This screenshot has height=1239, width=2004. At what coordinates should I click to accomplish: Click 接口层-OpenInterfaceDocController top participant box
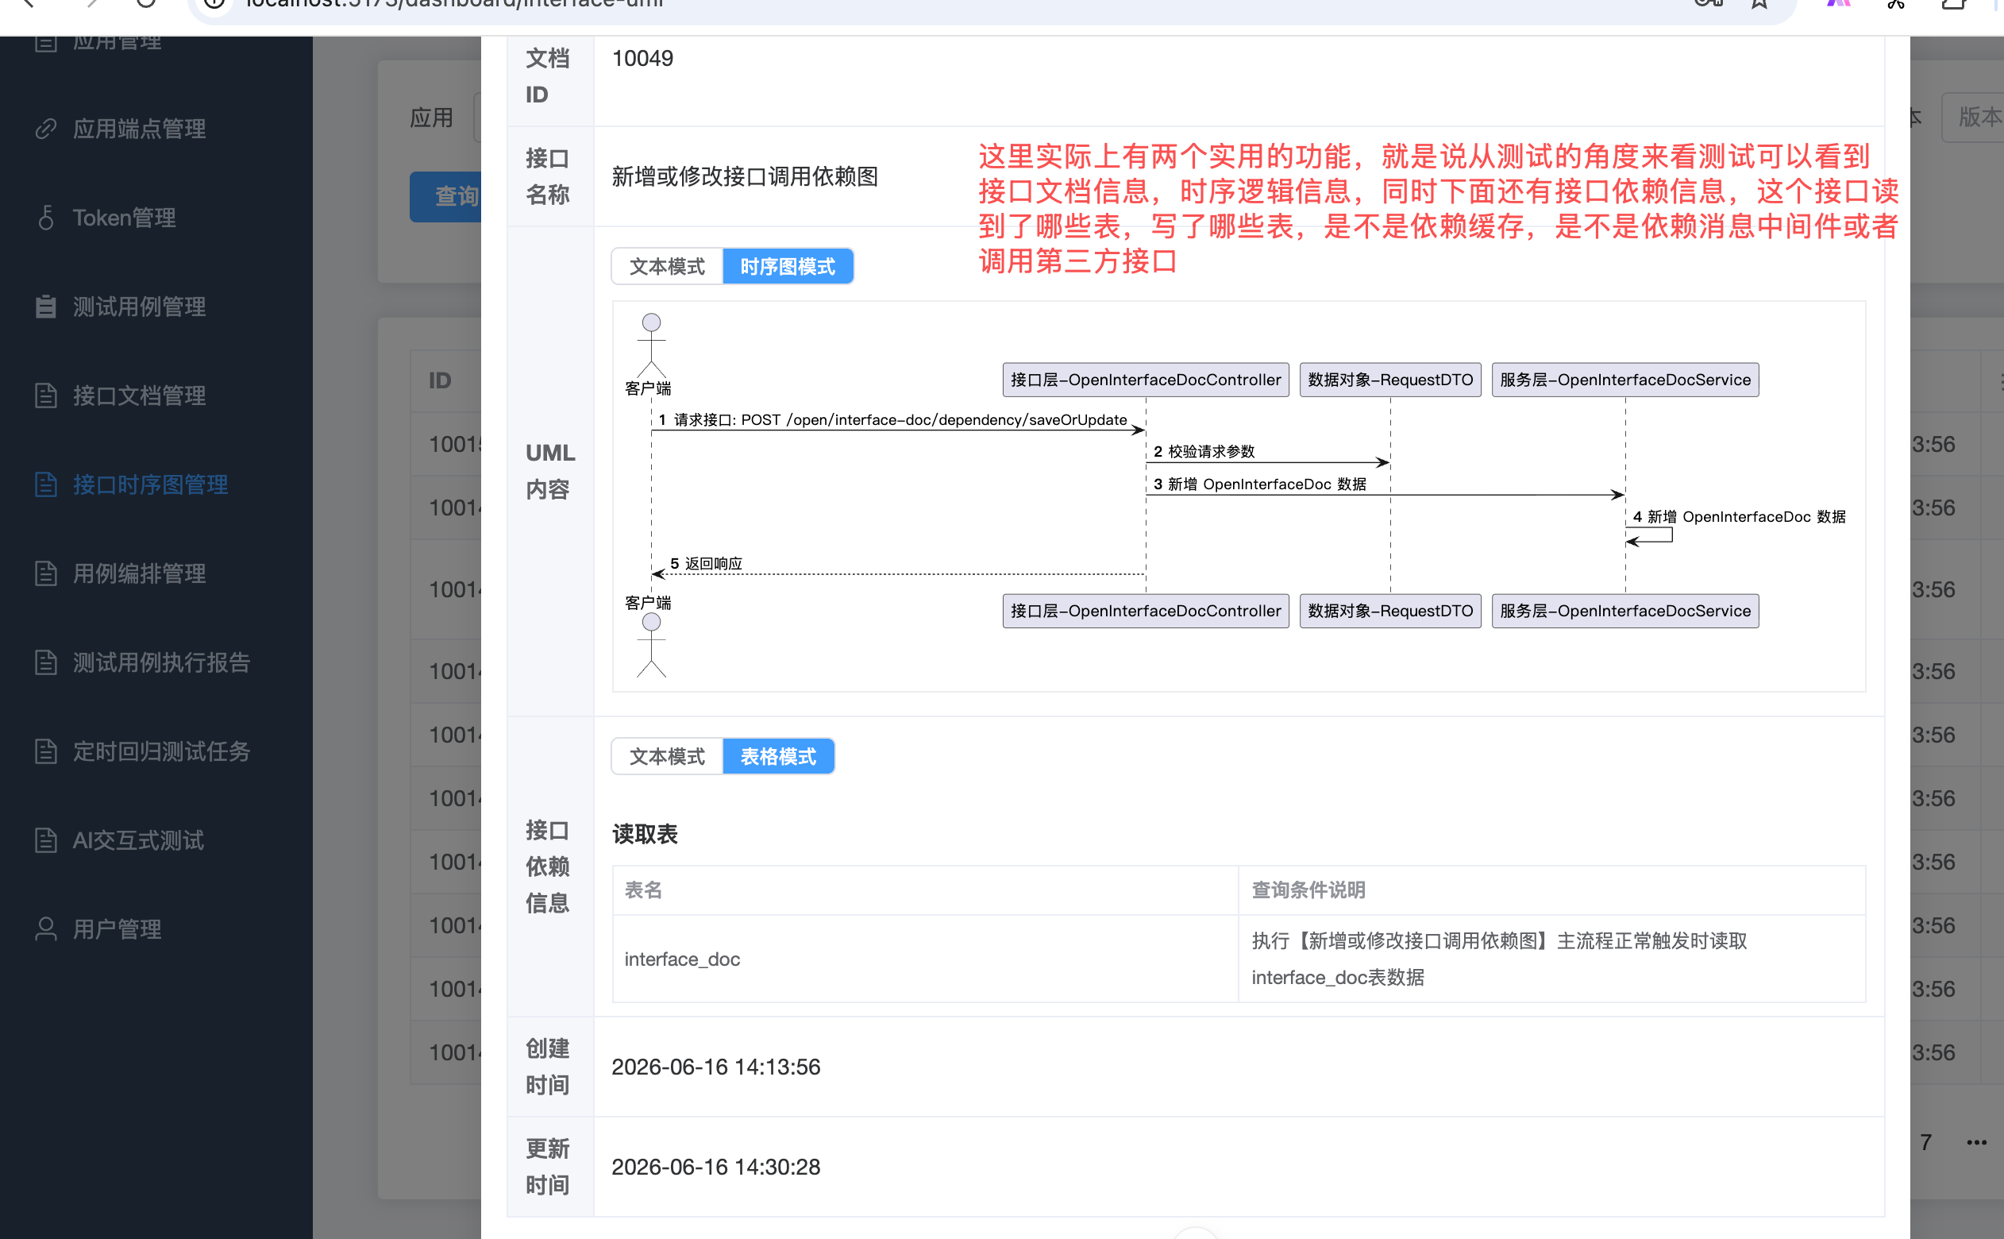pos(1145,380)
